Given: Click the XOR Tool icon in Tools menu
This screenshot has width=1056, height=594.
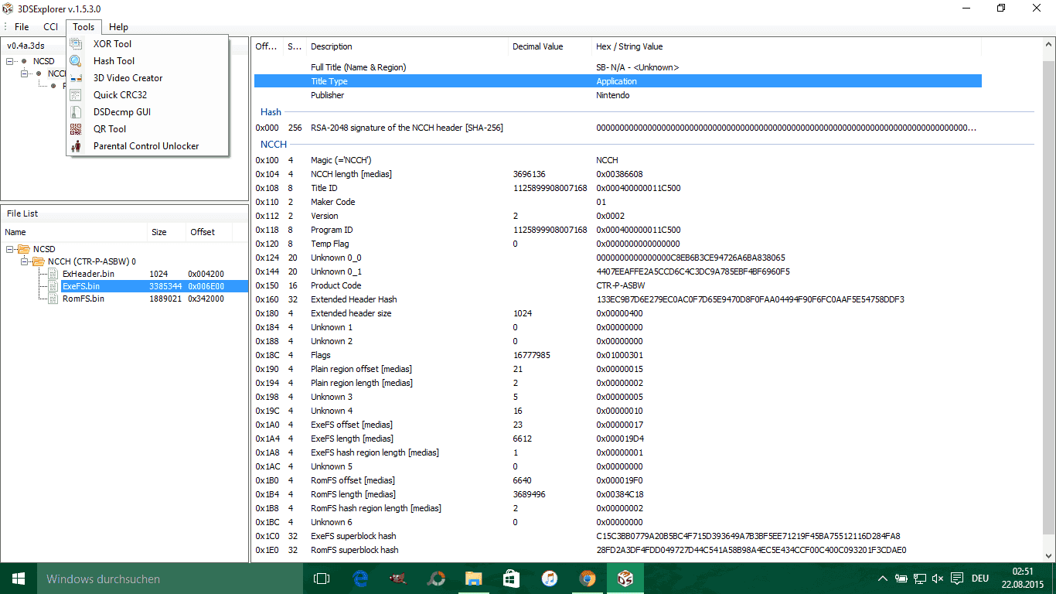Looking at the screenshot, I should (x=76, y=44).
